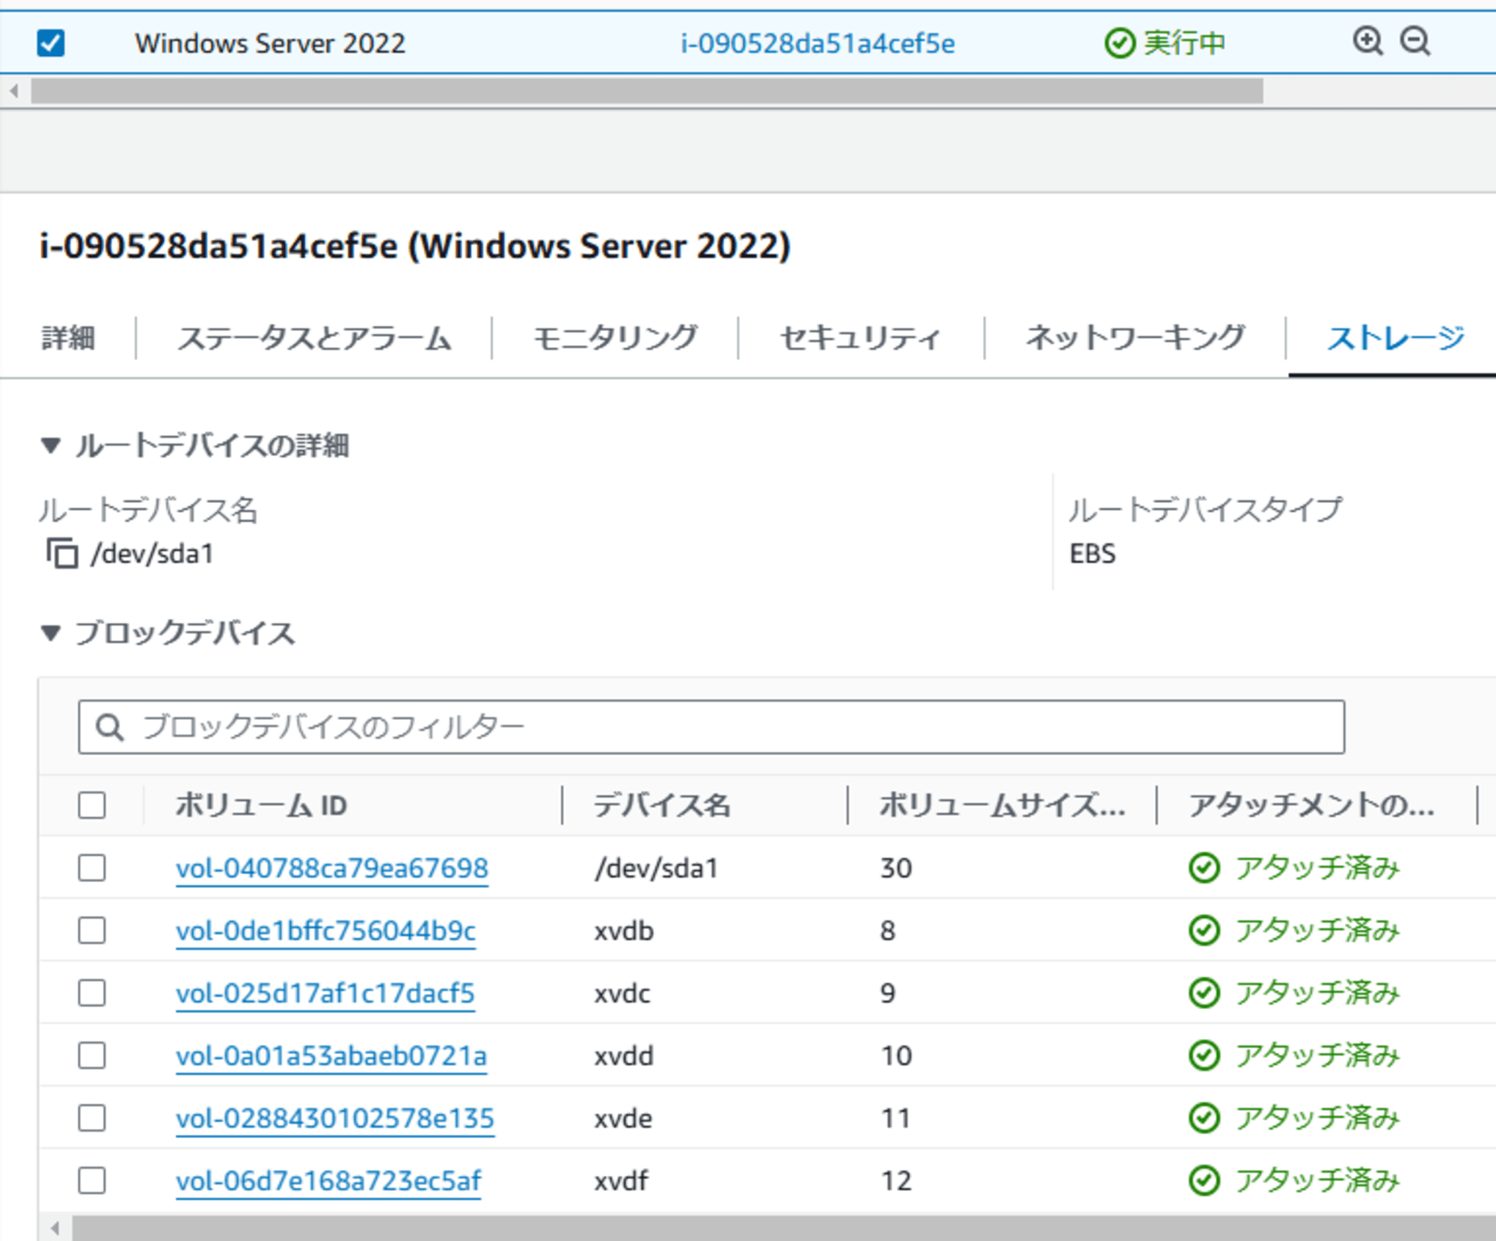The width and height of the screenshot is (1496, 1241).
Task: Click the xvdf device name cell
Action: point(621,1180)
